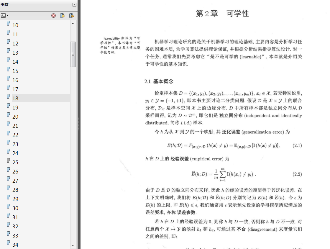330x249 pixels.
Task: Click the bold term 误差参数
Action: click(186, 212)
